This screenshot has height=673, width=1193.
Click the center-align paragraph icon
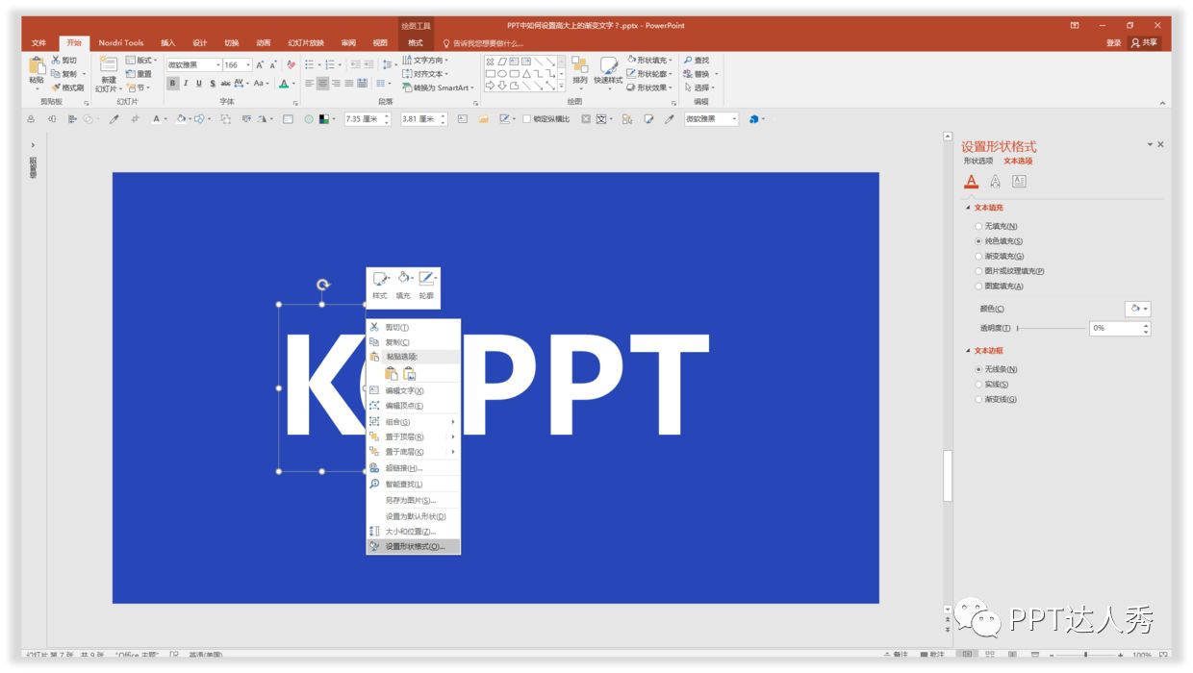pos(323,84)
